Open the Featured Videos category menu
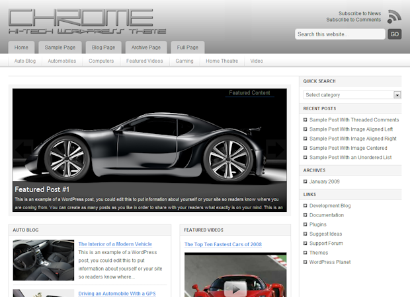This screenshot has height=297, width=410. coord(145,61)
